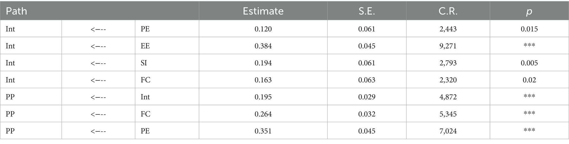Click the p value 0.015
The width and height of the screenshot is (569, 144).
(529, 29)
